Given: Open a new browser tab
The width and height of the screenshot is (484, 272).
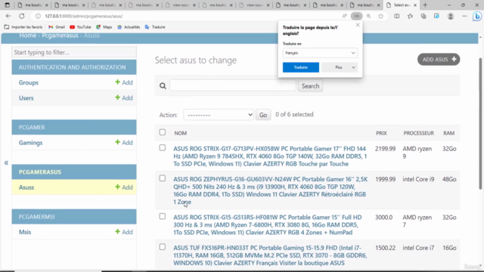Looking at the screenshot, I should [425, 5].
